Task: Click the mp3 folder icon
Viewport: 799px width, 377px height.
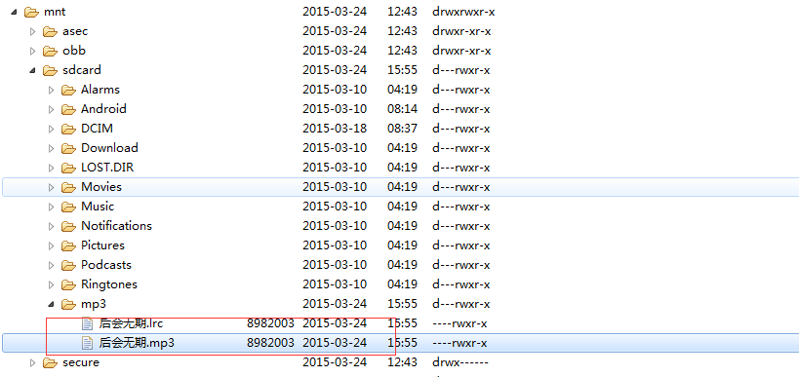Action: click(x=68, y=304)
